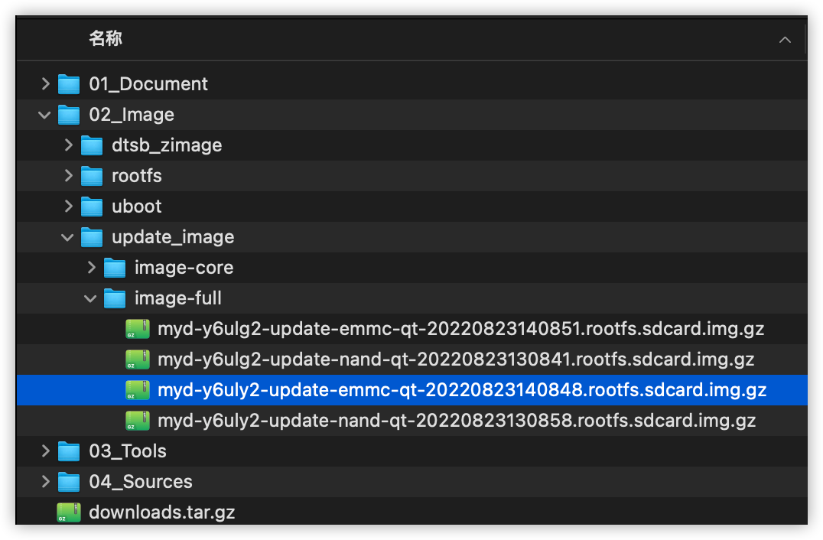Click the 03_Tools folder icon
The height and width of the screenshot is (540, 823).
(69, 451)
